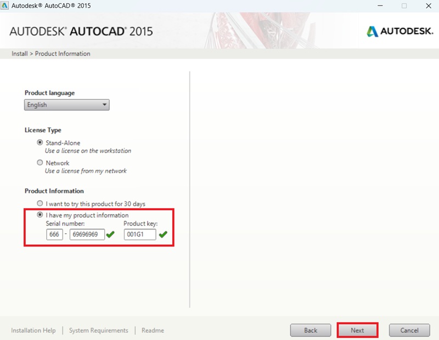Viewport: 439px width, 340px height.
Task: Cancel the installation
Action: click(x=409, y=330)
